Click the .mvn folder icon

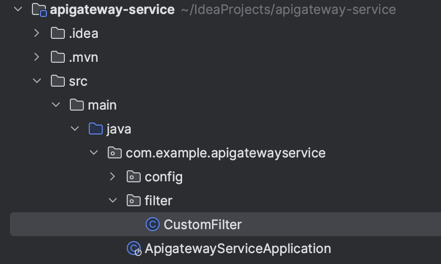click(58, 57)
